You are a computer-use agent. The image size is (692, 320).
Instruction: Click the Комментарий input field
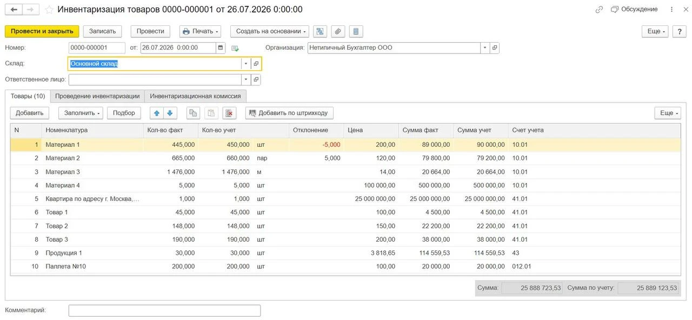click(x=164, y=310)
